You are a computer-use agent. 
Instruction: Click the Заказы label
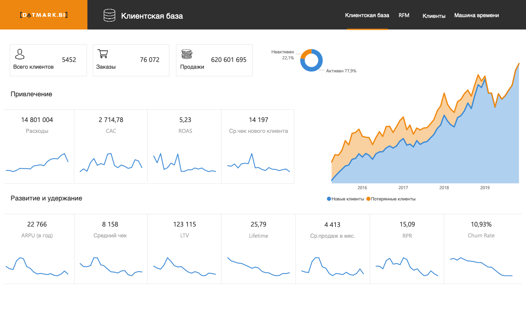(106, 67)
